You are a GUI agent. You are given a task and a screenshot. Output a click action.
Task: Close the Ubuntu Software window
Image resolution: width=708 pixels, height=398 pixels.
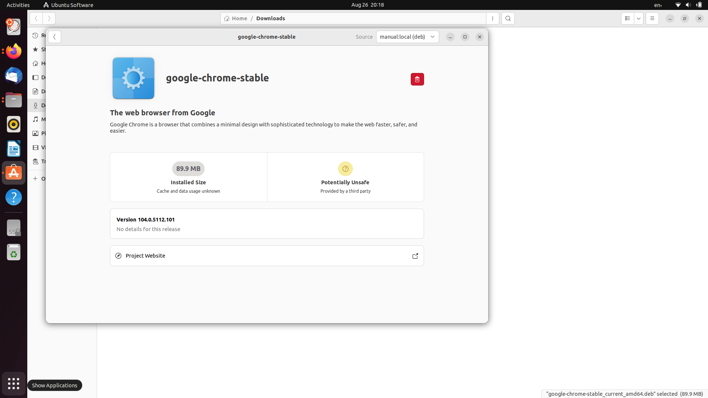coord(479,37)
